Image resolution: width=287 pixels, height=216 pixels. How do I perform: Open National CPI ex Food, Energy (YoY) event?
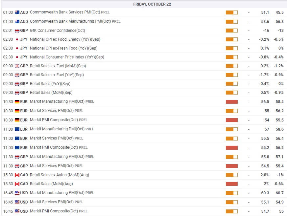point(65,39)
